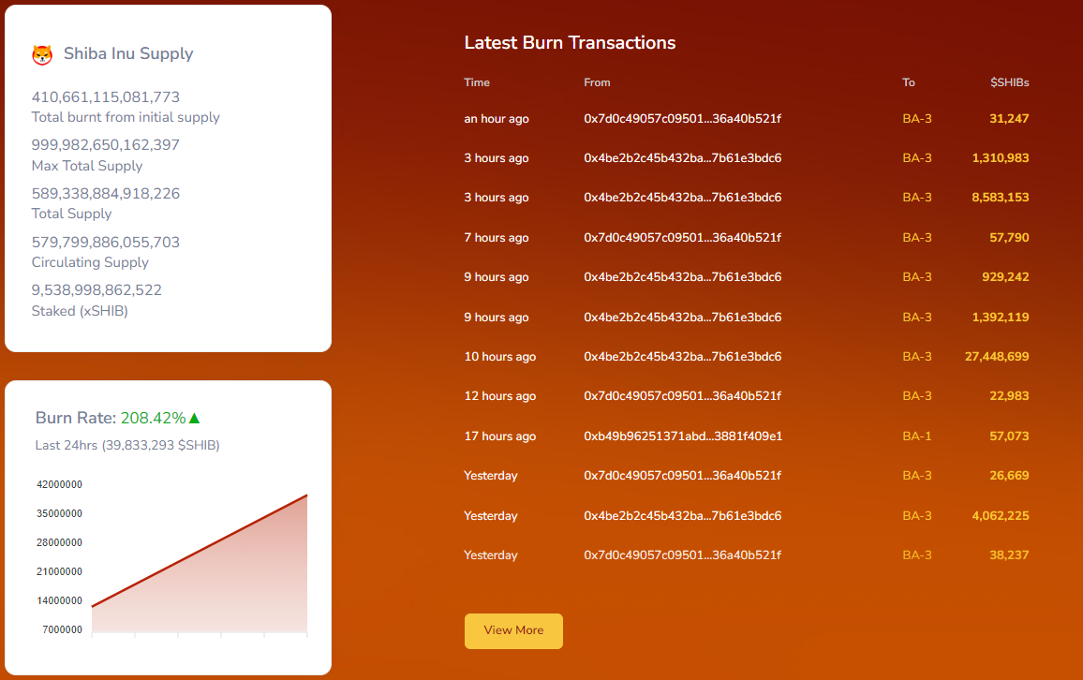Click the 'Time' column header
The width and height of the screenshot is (1083, 680).
tap(477, 82)
